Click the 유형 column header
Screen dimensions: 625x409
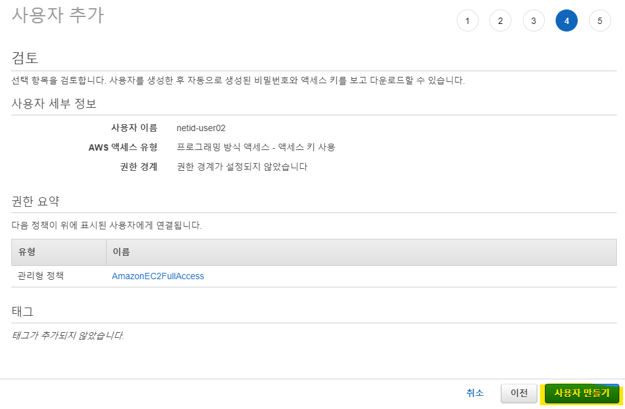[x=59, y=252]
